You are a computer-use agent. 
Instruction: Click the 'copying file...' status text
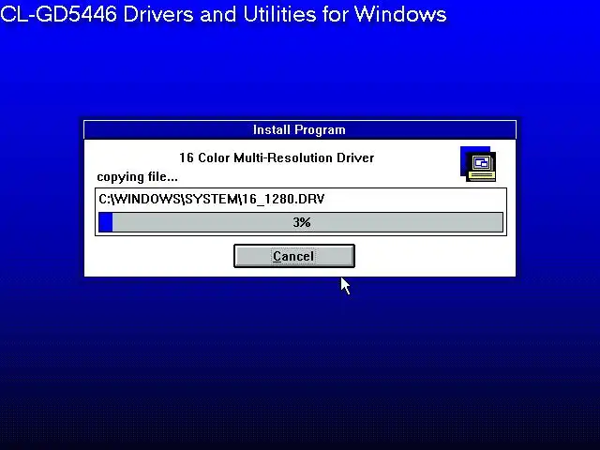tap(137, 177)
